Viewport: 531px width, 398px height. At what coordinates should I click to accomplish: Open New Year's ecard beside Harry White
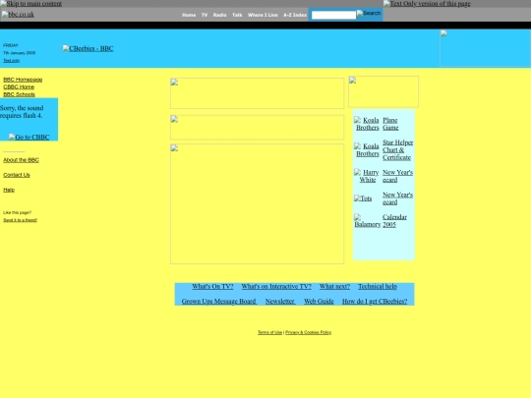click(397, 176)
